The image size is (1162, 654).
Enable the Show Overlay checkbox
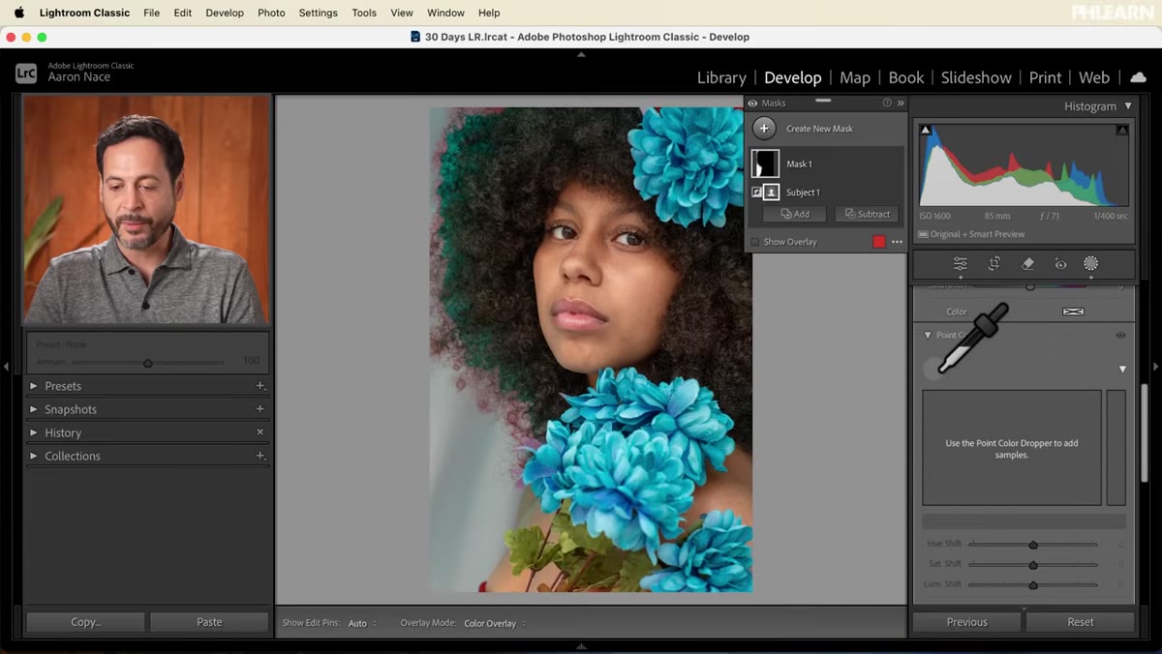[755, 242]
